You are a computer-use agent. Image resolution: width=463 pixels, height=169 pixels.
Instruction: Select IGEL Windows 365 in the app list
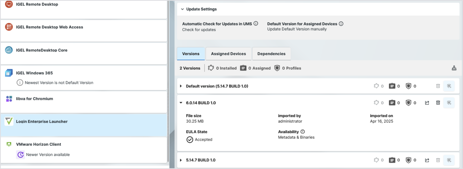click(x=34, y=73)
